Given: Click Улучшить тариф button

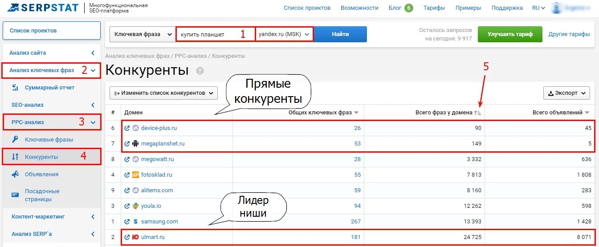Looking at the screenshot, I should click(510, 34).
